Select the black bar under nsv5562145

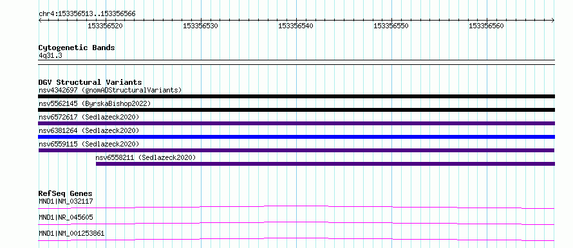click(296, 110)
